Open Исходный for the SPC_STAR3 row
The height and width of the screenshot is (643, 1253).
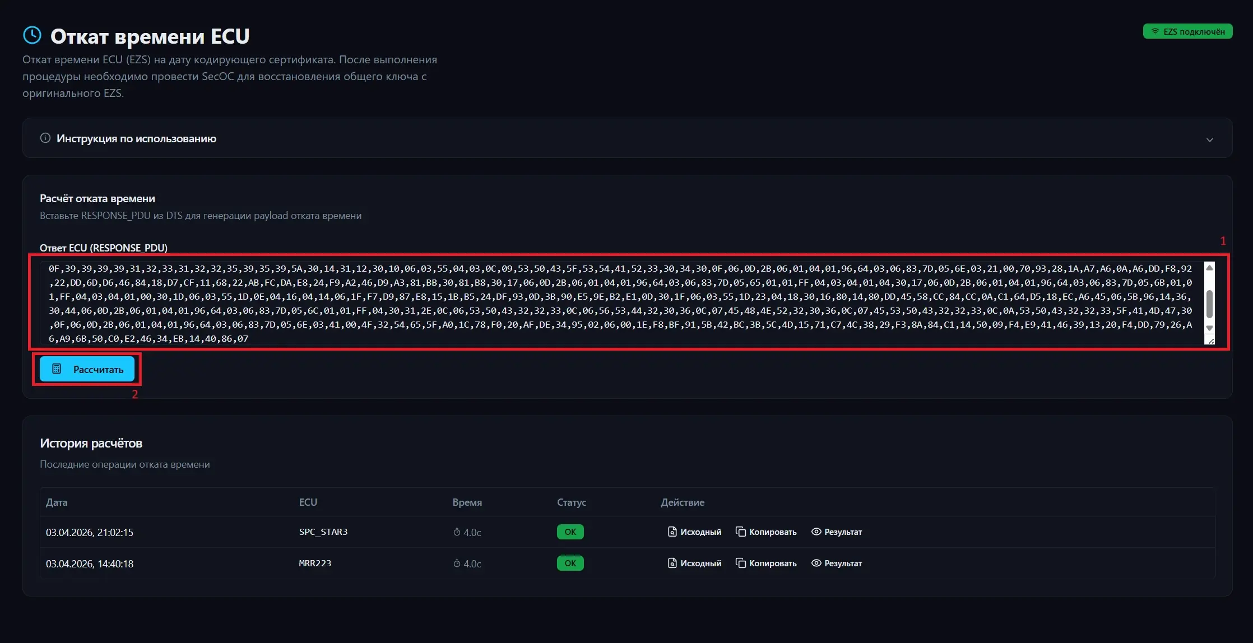click(x=694, y=532)
